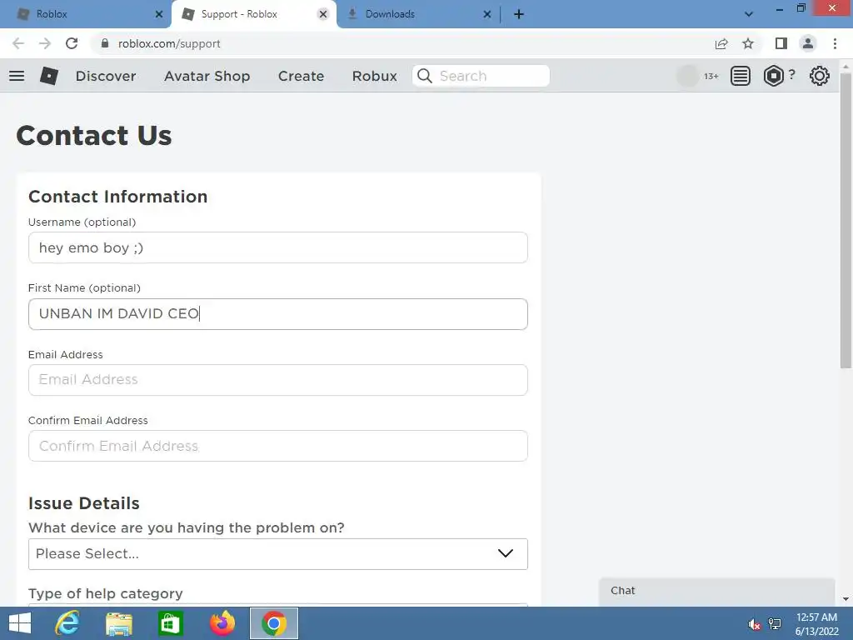Screen dimensions: 853x640
Task: Click the page vertical scrollbar thumb
Action: click(846, 220)
